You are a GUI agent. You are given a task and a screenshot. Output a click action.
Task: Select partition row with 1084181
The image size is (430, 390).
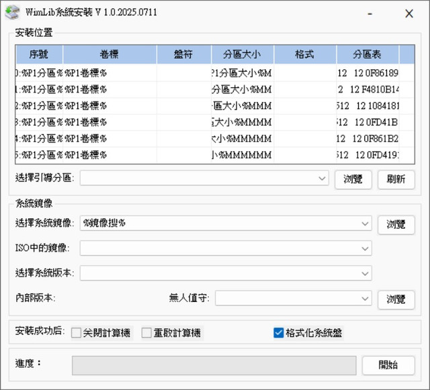pyautogui.click(x=215, y=106)
